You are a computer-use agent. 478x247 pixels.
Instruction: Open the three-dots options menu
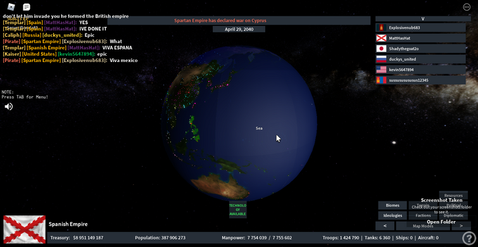click(x=467, y=7)
